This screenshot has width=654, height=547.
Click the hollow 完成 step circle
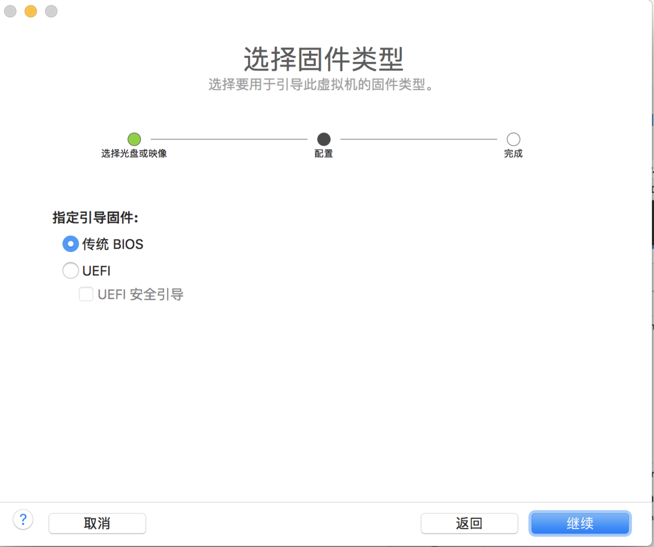click(x=513, y=139)
